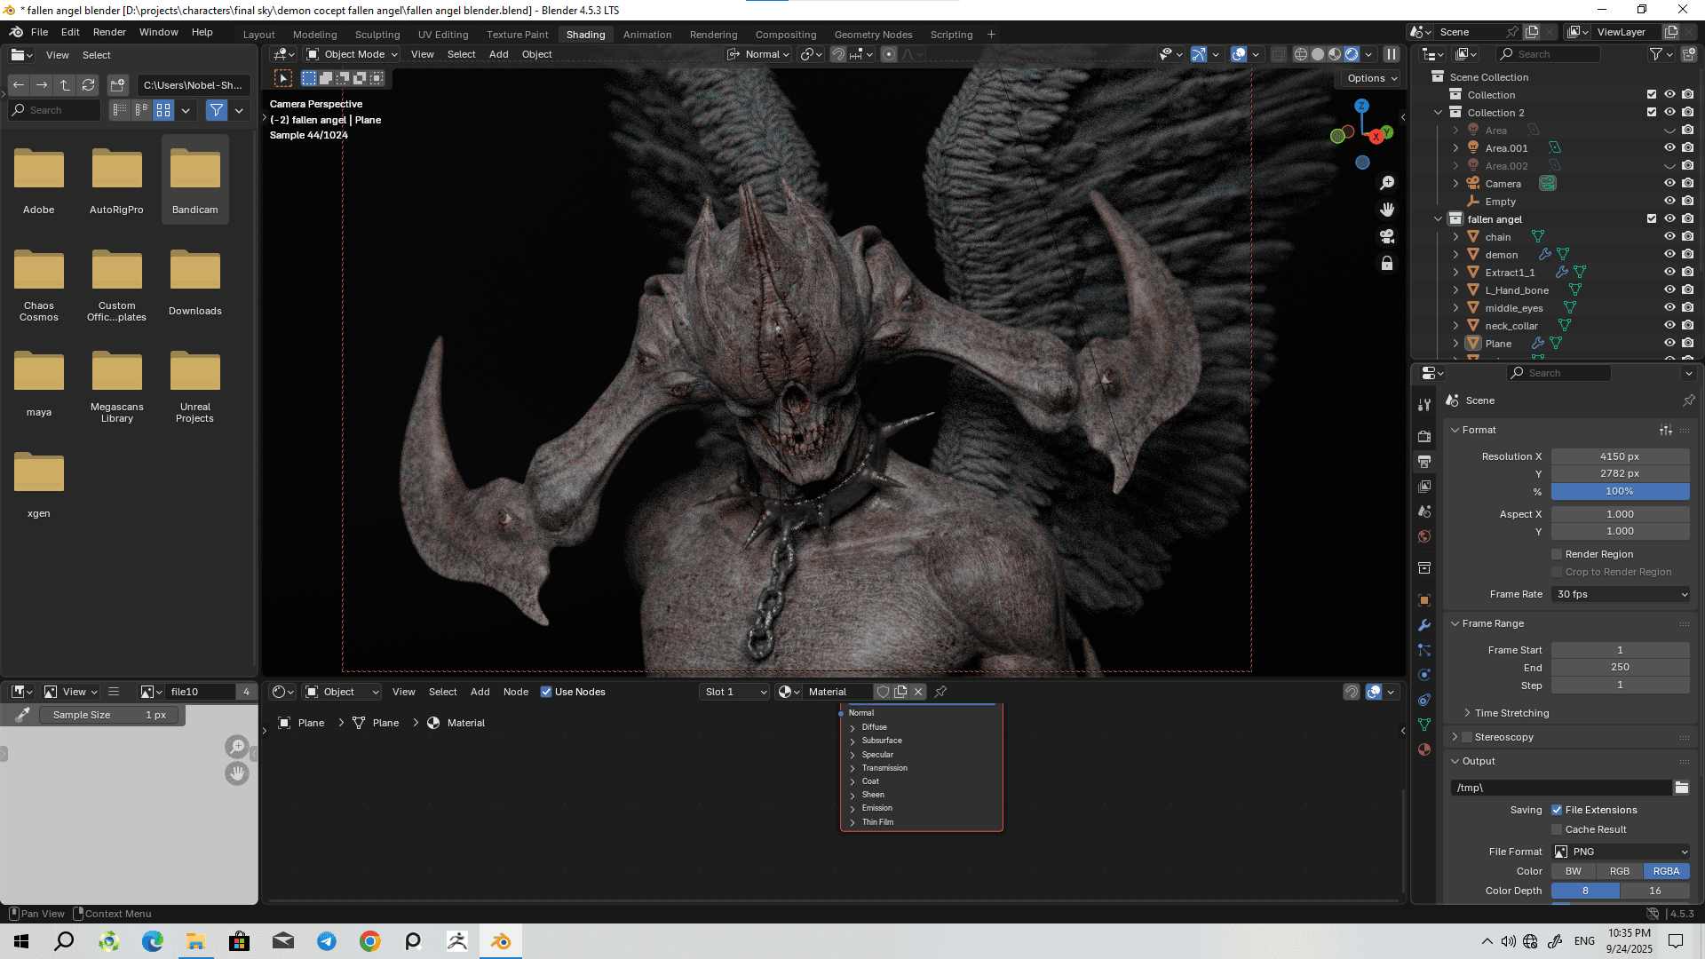Open the File Format PNG dropdown
The height and width of the screenshot is (959, 1705).
(1621, 852)
